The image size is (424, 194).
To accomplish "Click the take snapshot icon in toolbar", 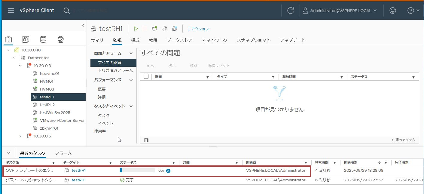I will [175, 29].
